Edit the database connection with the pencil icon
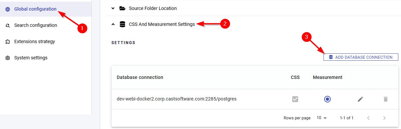Image resolution: width=401 pixels, height=129 pixels. [360, 99]
